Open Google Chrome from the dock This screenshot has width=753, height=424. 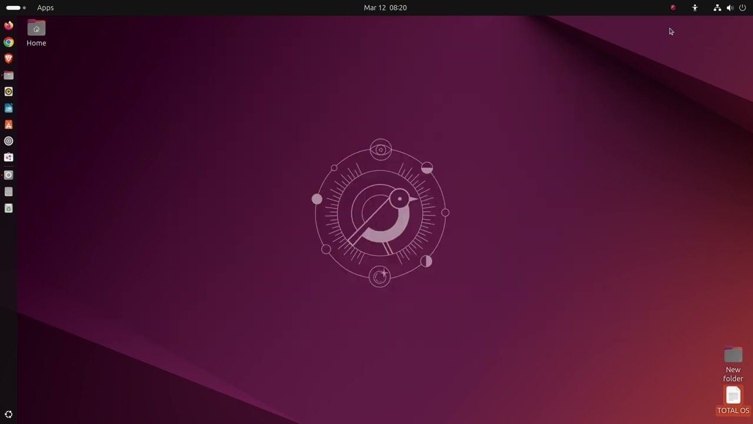[x=8, y=42]
